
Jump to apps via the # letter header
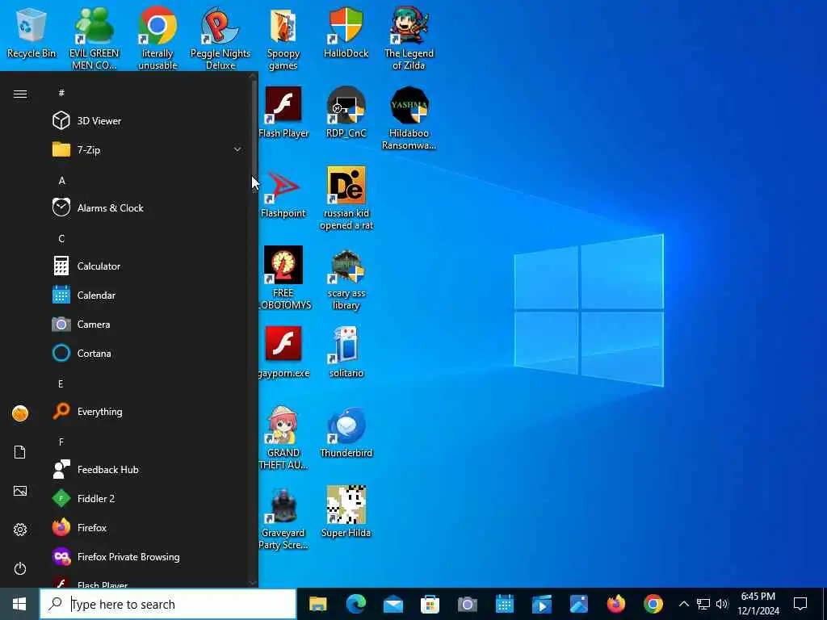[61, 93]
